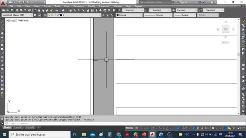This screenshot has height=138, width=246.
Task: Open the Standard multileader style dropdown
Action: [213, 10]
